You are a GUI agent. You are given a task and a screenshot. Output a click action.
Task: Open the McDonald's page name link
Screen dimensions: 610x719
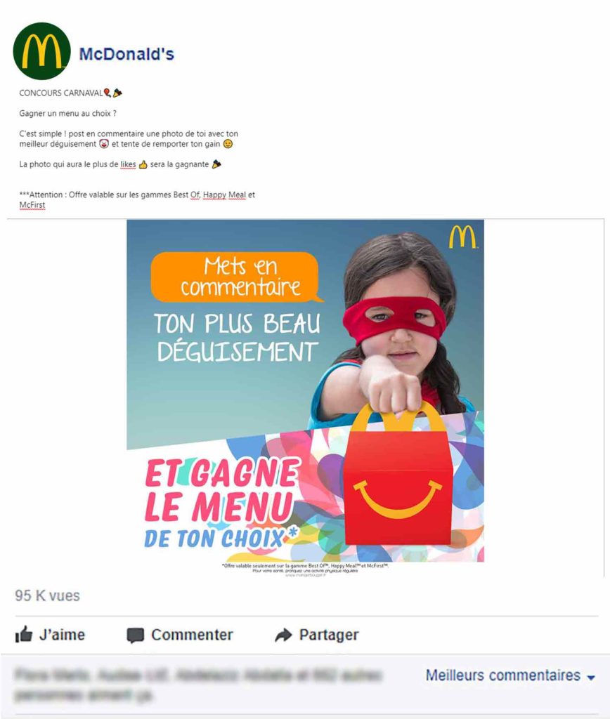(126, 53)
